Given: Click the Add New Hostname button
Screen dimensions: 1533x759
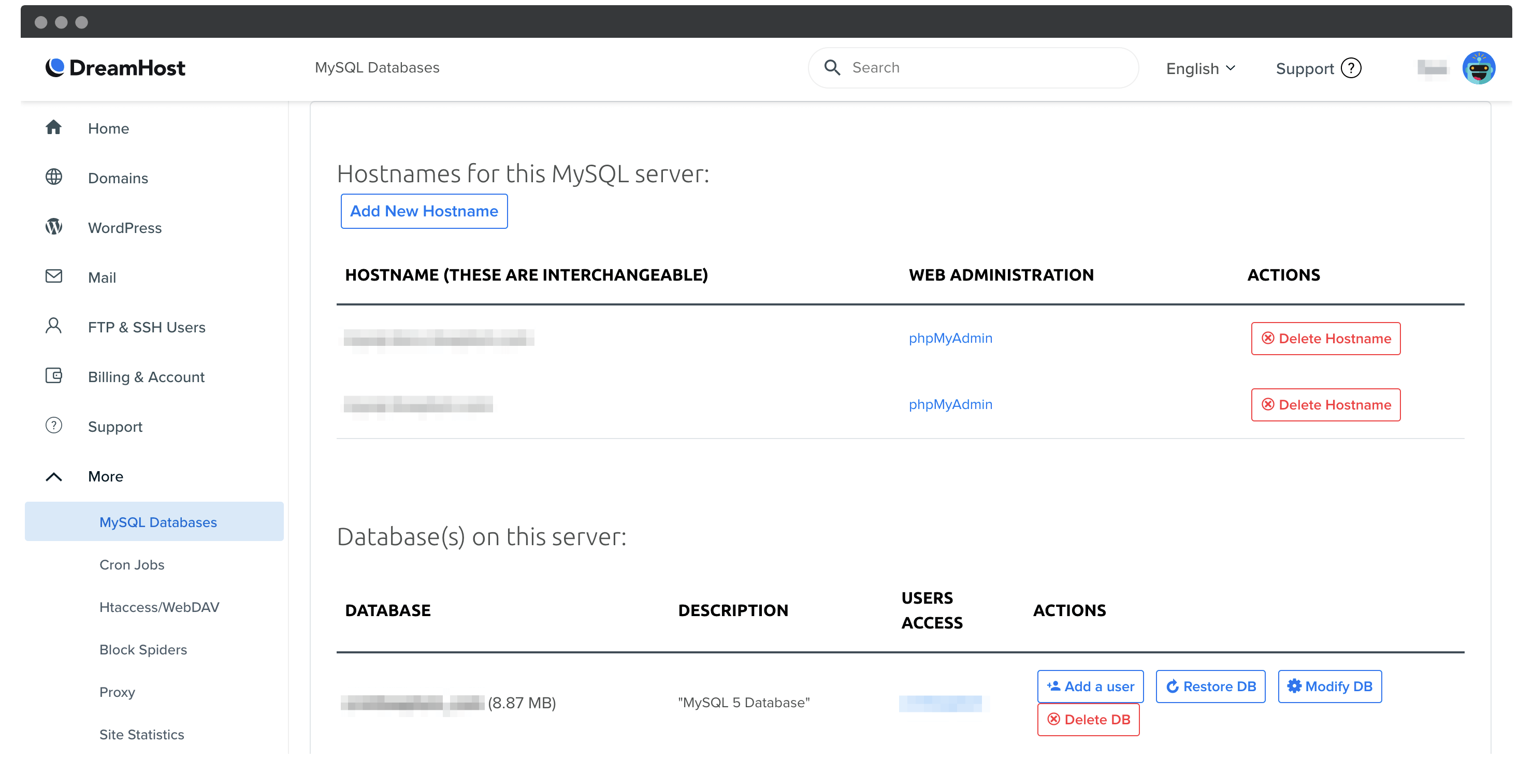Looking at the screenshot, I should click(424, 211).
